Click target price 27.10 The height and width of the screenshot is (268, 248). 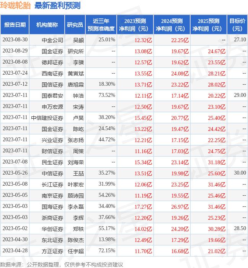point(240,40)
